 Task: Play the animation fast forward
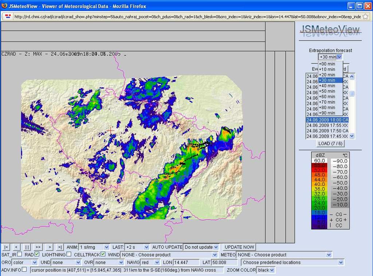[38, 247]
